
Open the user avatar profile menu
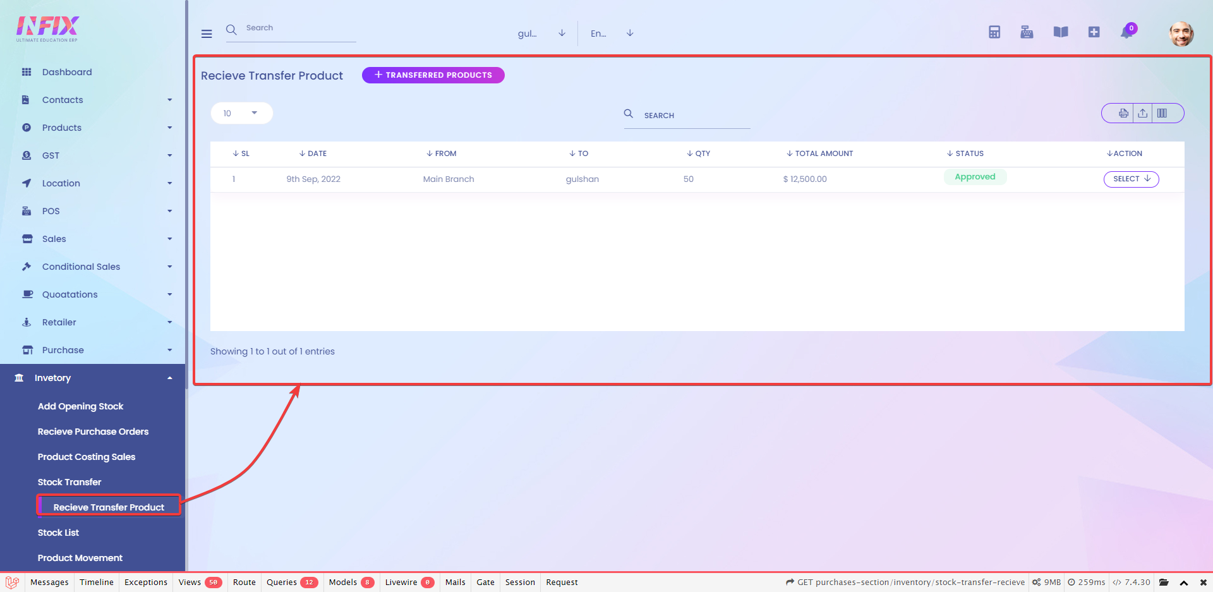1181,33
